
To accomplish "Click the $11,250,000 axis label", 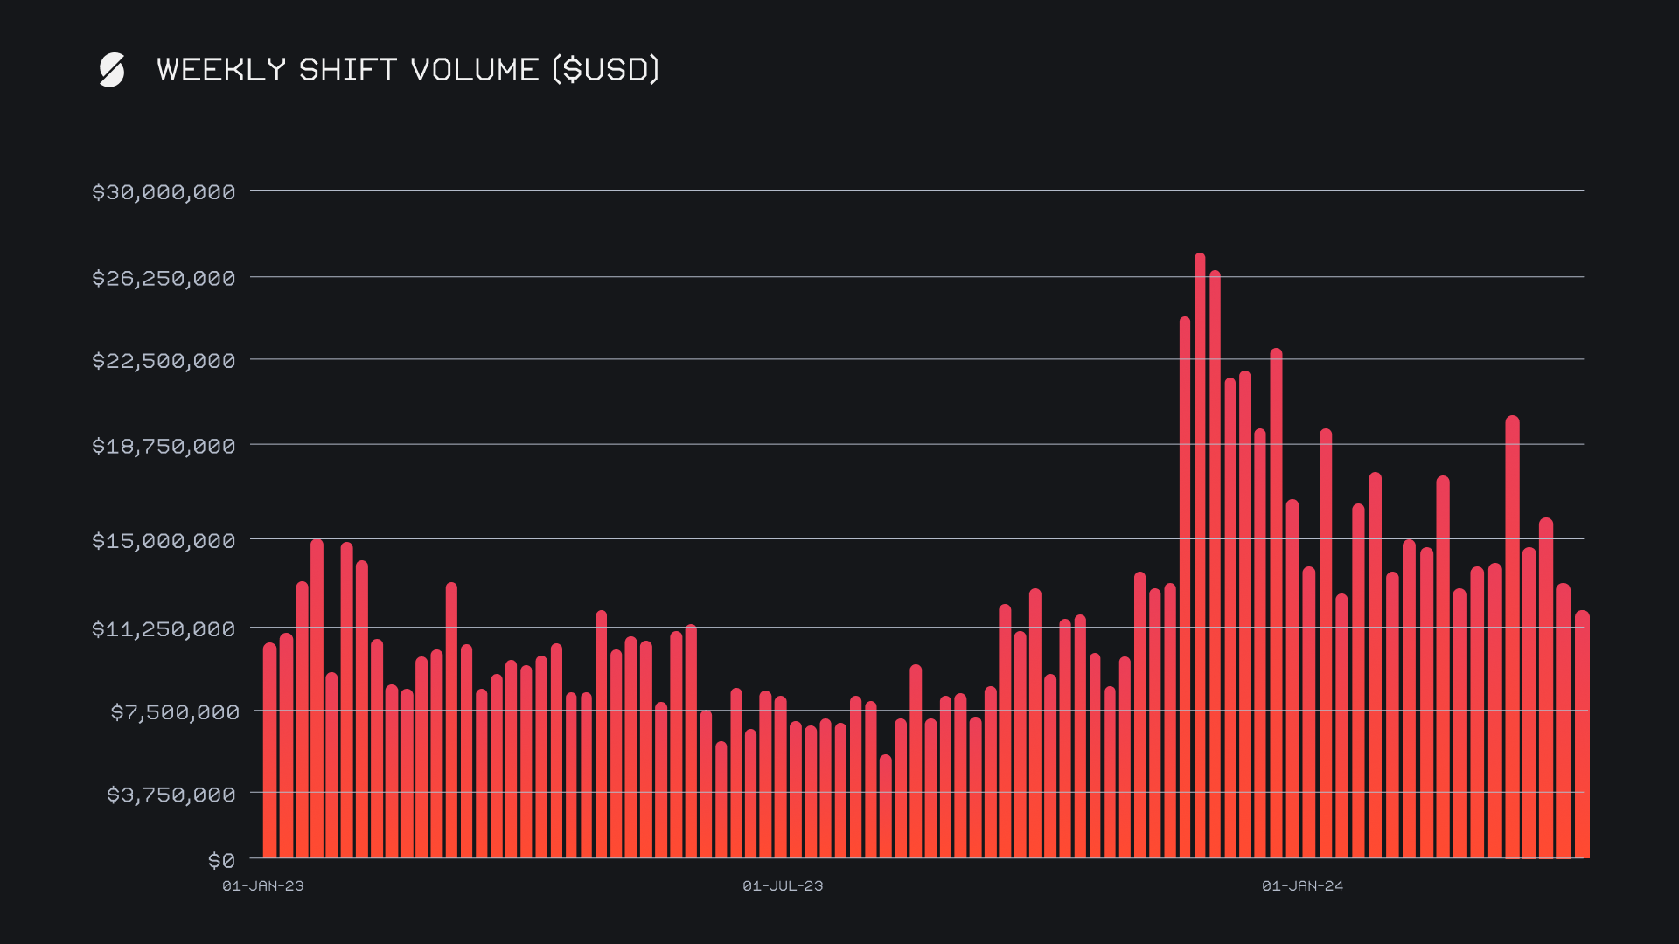I will click(x=164, y=629).
